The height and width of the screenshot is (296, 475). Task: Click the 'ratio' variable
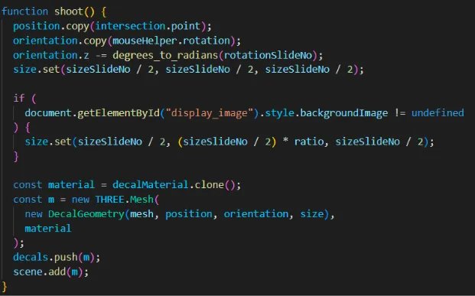pyautogui.click(x=309, y=141)
